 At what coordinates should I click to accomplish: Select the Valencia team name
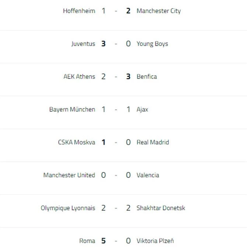click(x=148, y=175)
